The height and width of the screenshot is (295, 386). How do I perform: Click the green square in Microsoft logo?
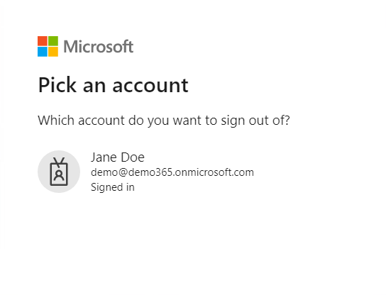[53, 41]
